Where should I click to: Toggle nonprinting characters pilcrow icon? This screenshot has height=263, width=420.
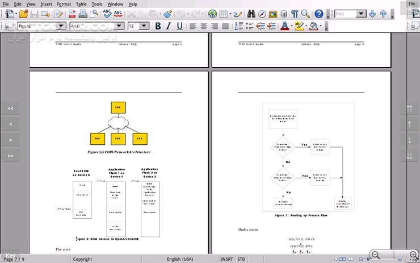295,14
